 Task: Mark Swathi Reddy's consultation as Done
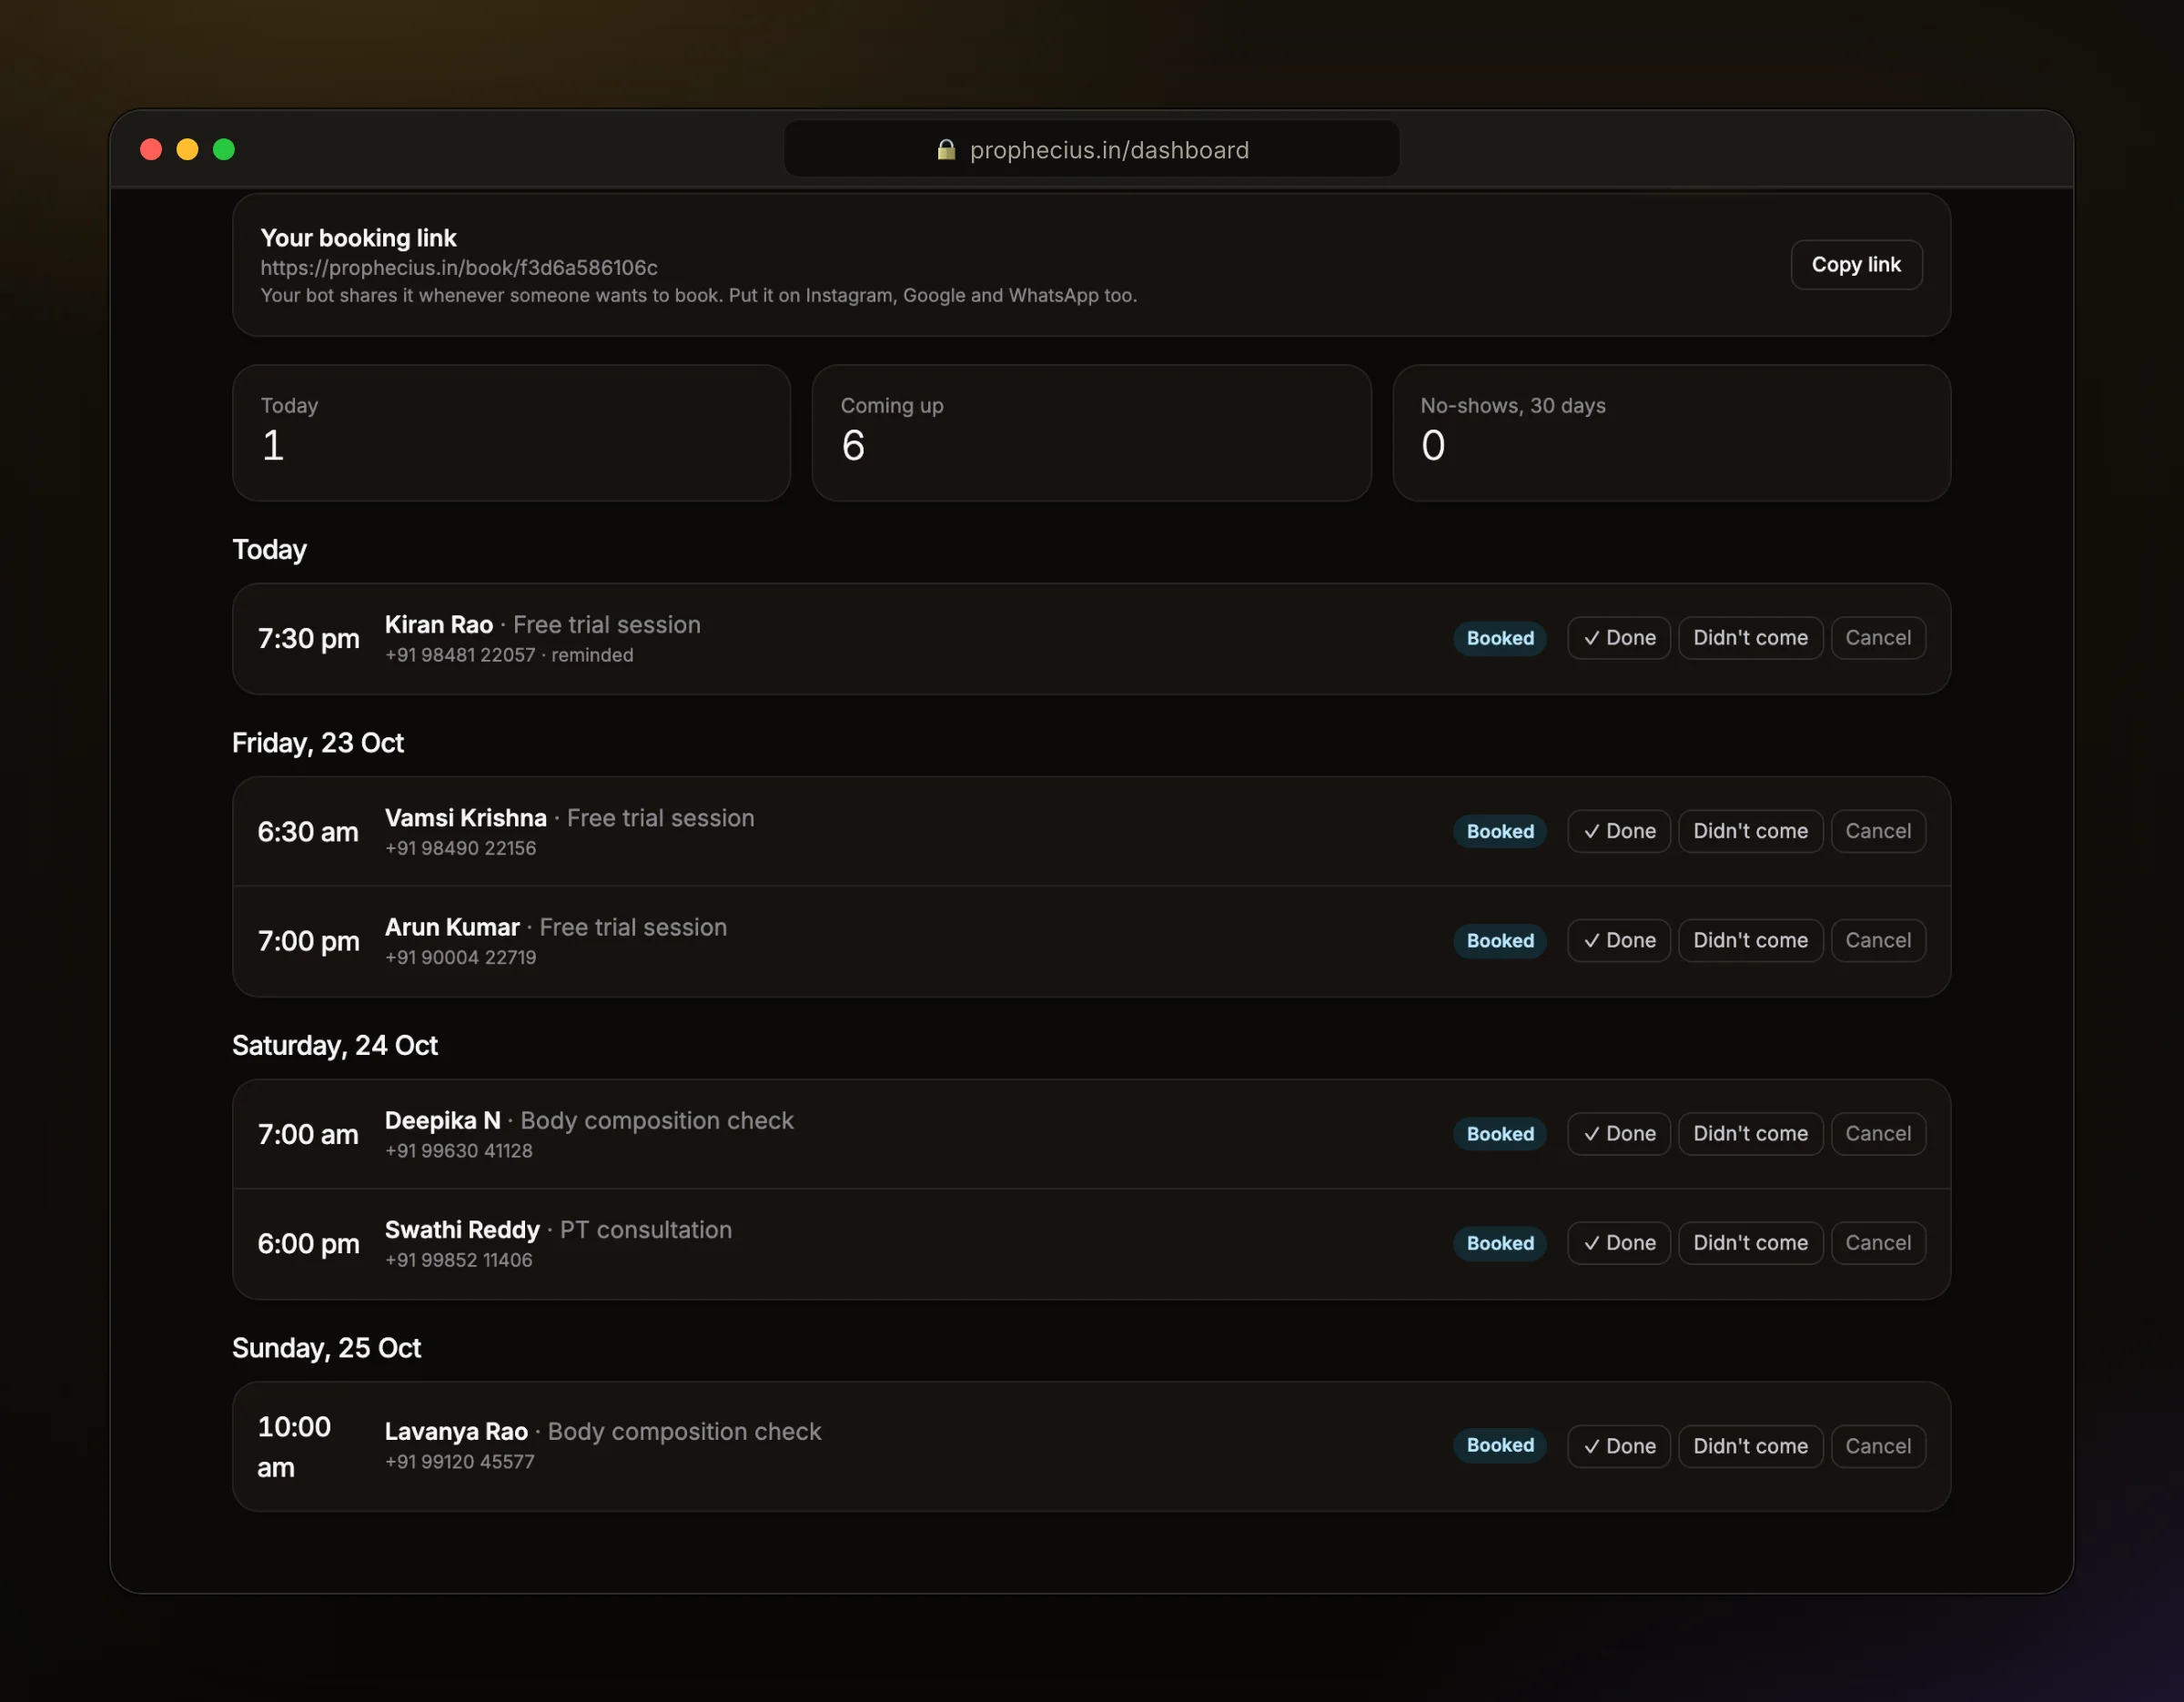(1619, 1243)
